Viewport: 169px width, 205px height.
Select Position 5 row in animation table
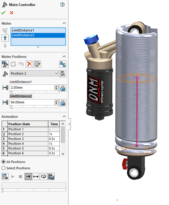click(x=31, y=149)
